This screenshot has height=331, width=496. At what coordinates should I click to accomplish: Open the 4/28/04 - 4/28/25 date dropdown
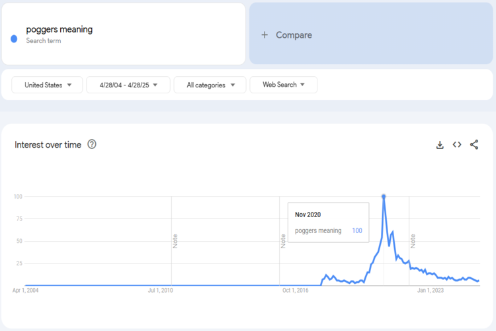click(128, 85)
